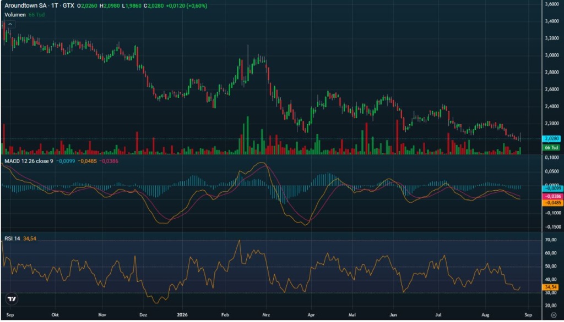The image size is (564, 322).
Task: Click the cyan 2,0280 price tag on the axis
Action: click(x=551, y=138)
